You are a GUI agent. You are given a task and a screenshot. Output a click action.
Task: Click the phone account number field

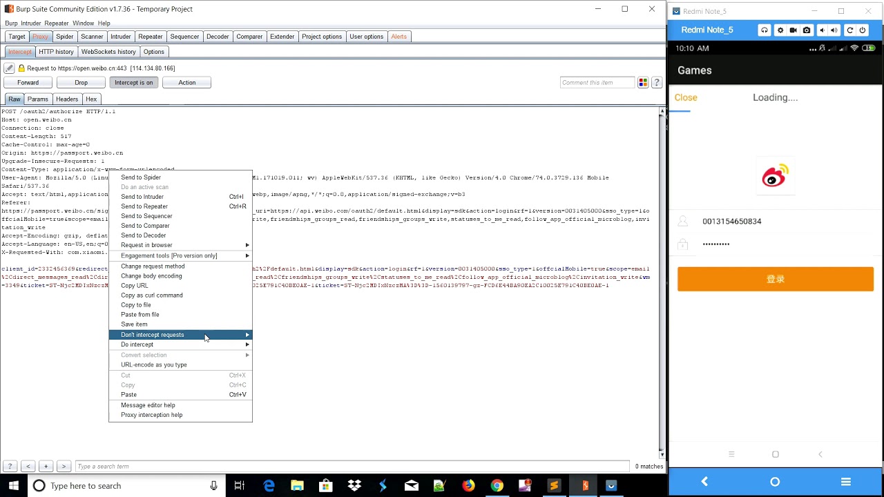click(775, 222)
